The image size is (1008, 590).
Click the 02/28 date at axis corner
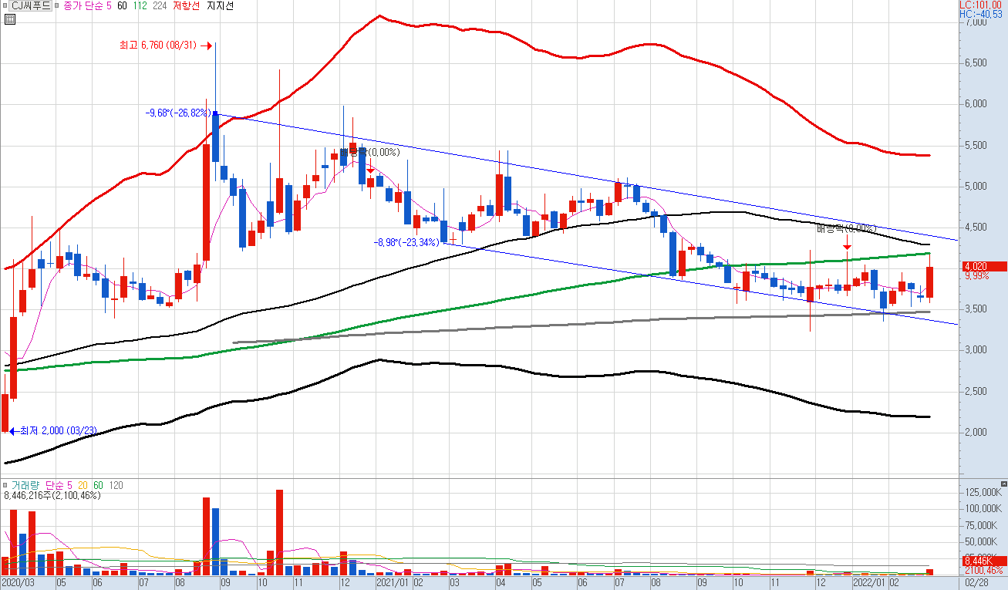point(977,584)
